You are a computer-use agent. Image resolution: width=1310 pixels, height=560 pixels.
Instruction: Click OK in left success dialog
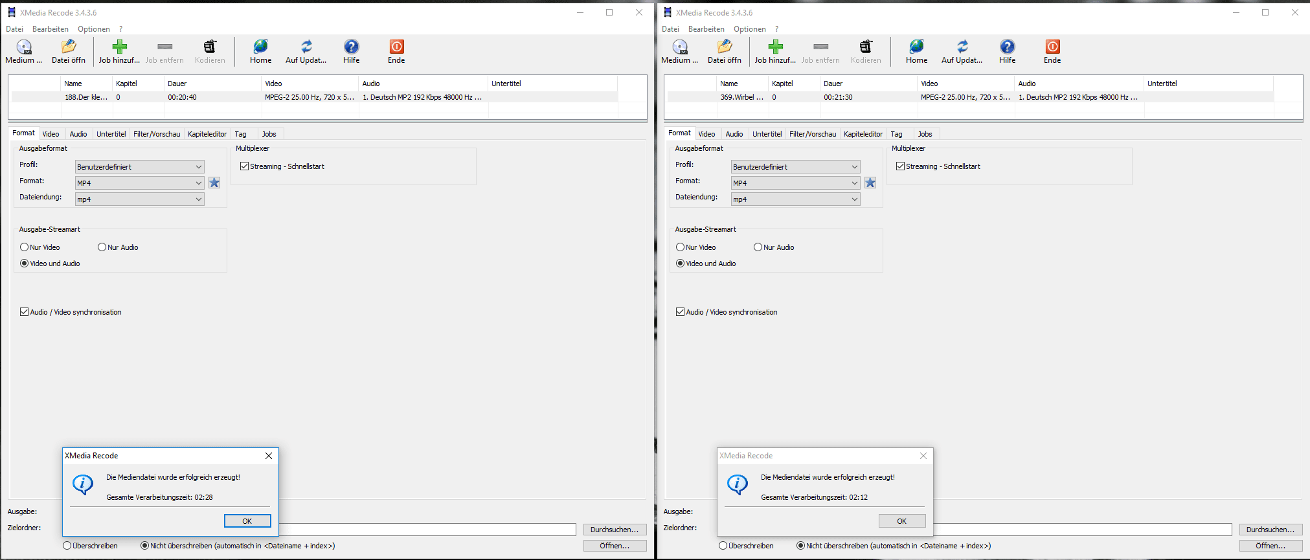pyautogui.click(x=247, y=521)
